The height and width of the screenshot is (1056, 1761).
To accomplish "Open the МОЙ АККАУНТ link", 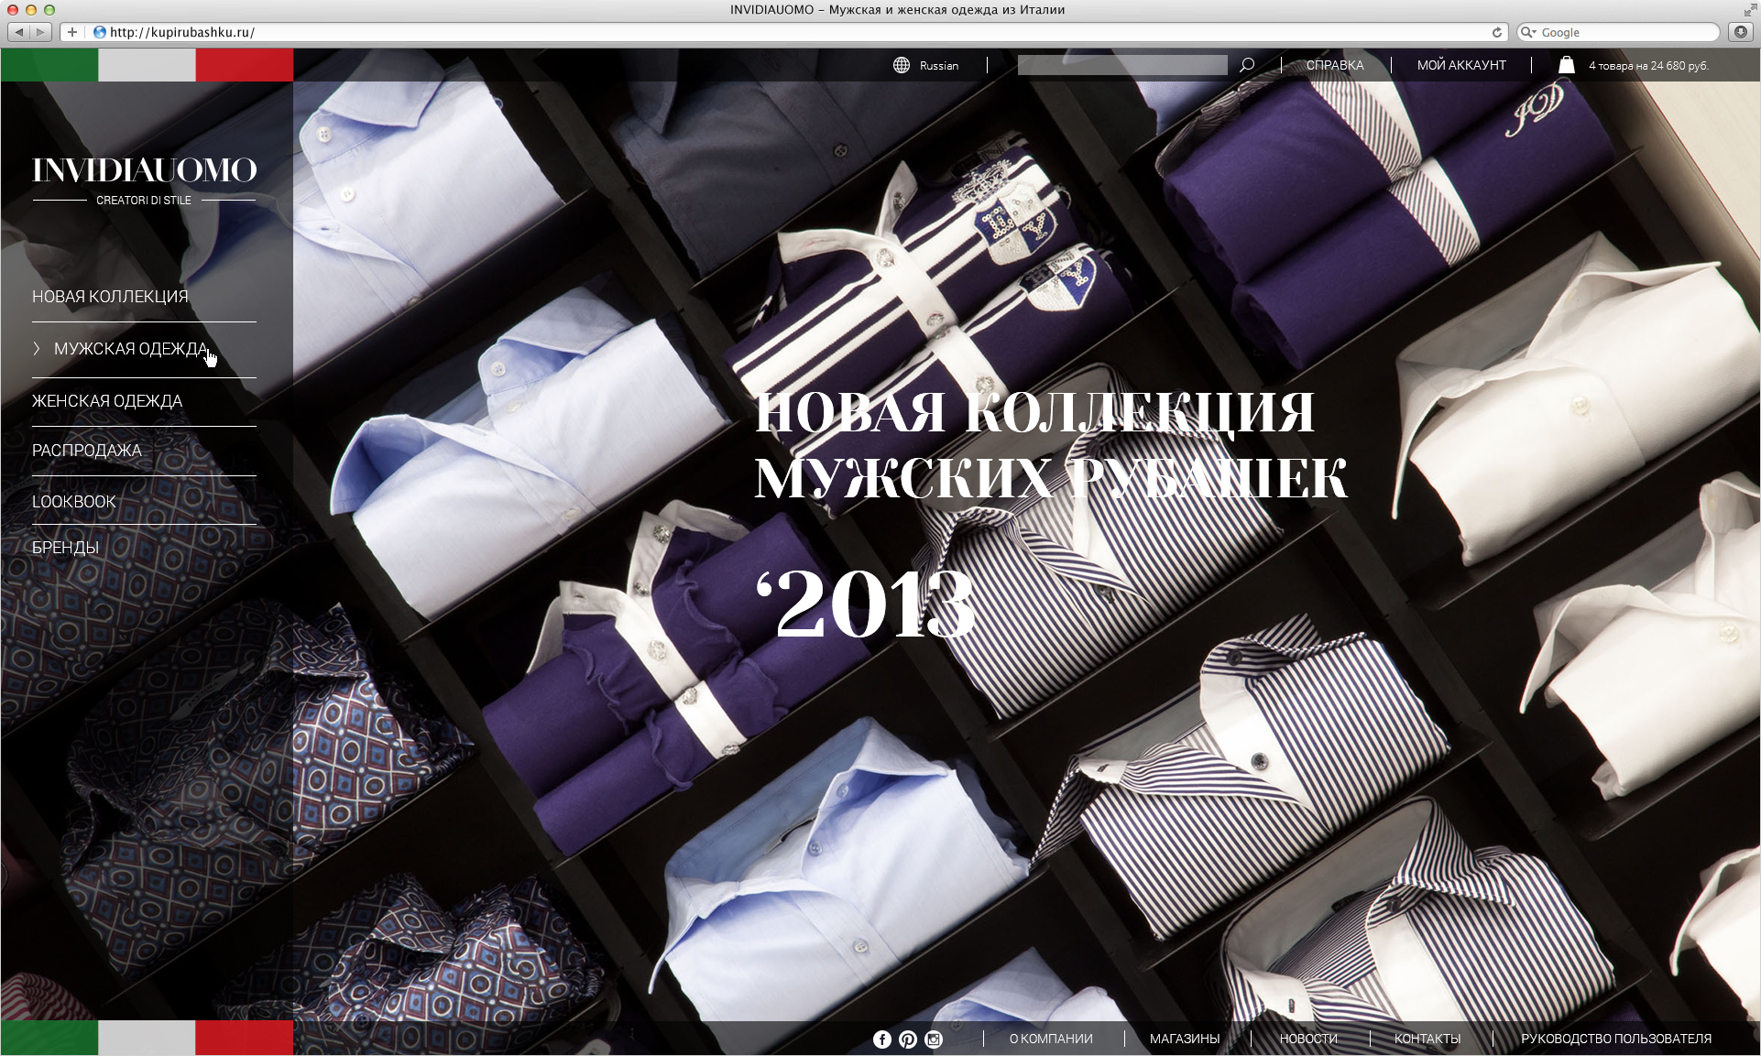I will (1461, 65).
